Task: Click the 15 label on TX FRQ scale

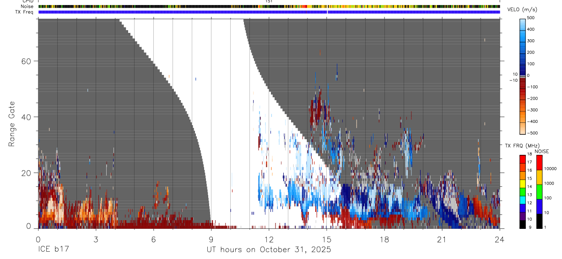Action: [529, 179]
